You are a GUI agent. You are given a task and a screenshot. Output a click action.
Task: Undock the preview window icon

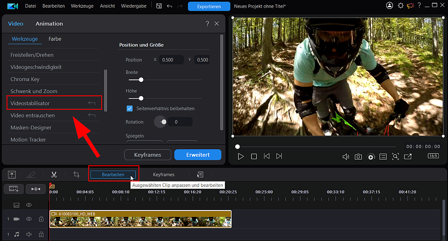[x=408, y=156]
